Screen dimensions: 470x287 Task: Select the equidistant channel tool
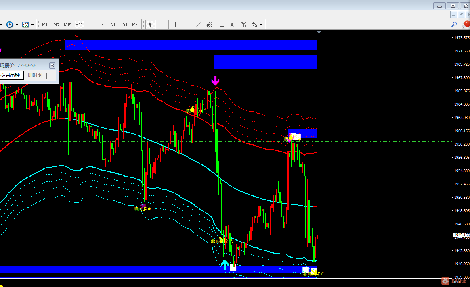pyautogui.click(x=209, y=25)
